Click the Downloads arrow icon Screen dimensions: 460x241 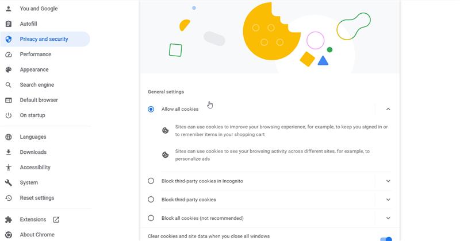pyautogui.click(x=9, y=152)
